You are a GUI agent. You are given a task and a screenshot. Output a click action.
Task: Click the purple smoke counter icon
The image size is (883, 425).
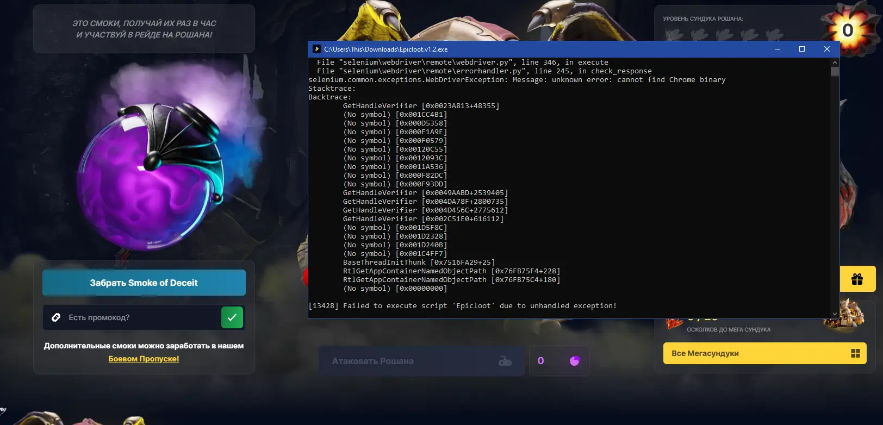coord(575,361)
